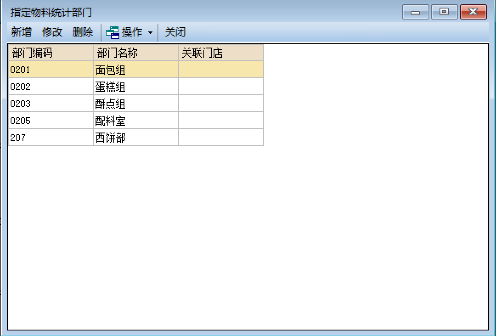Expand the 操作 dropdown arrow
Screen dimensions: 496x336
tap(150, 33)
